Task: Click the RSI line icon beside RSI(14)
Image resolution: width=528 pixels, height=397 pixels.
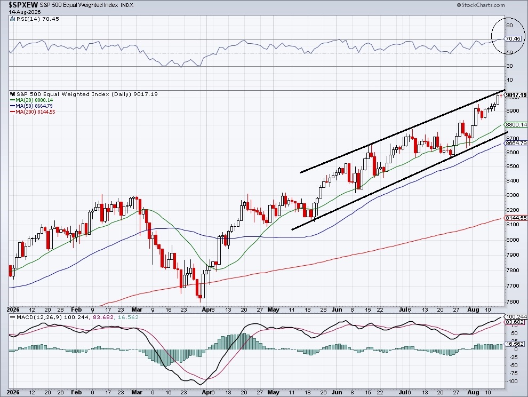Action: [x=12, y=19]
